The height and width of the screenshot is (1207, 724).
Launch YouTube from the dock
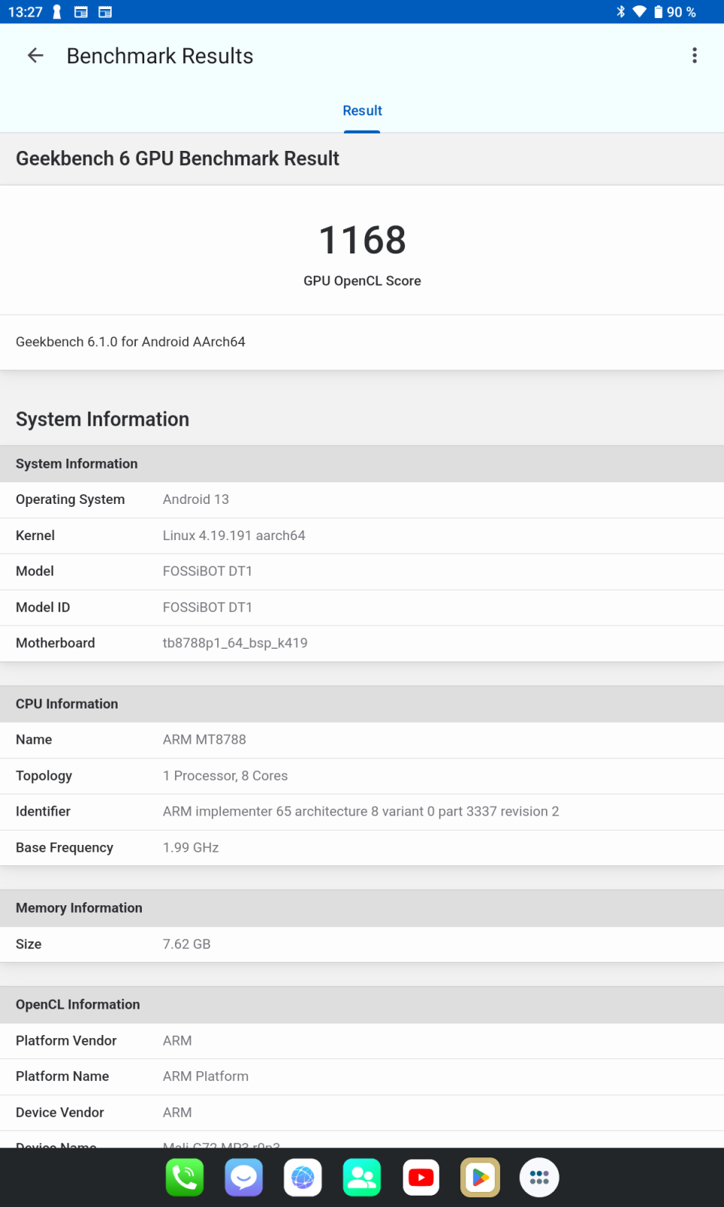(x=421, y=1178)
